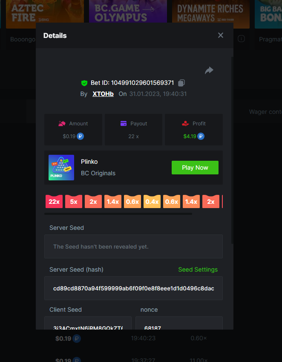
Task: Close the Details dialog
Action: (221, 35)
